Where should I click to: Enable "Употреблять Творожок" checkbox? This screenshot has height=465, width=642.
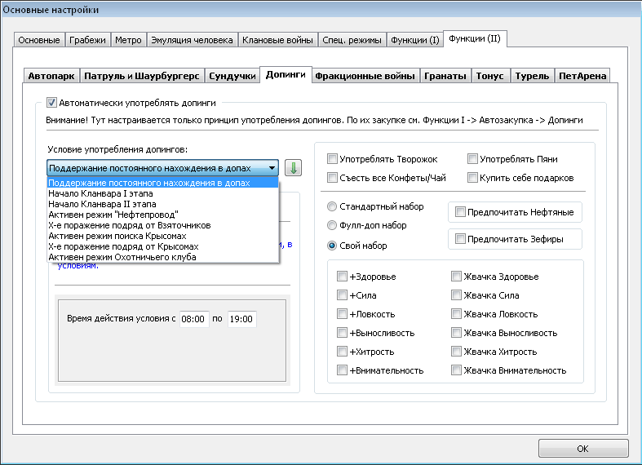tap(333, 159)
